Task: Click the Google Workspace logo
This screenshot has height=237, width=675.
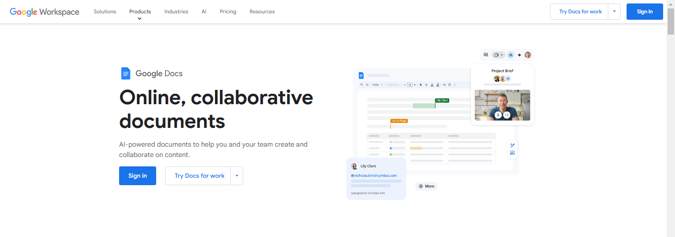Action: click(44, 12)
